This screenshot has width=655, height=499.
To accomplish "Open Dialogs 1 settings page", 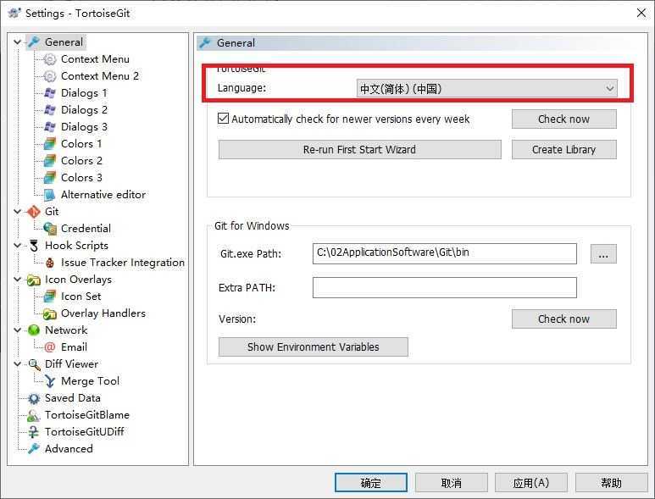I will [x=84, y=93].
